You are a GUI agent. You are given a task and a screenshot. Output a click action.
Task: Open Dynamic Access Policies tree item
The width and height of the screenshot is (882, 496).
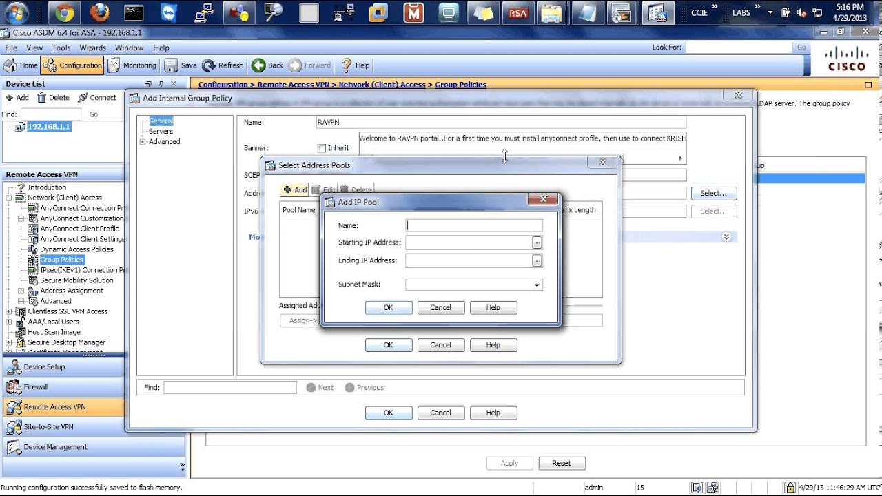76,249
